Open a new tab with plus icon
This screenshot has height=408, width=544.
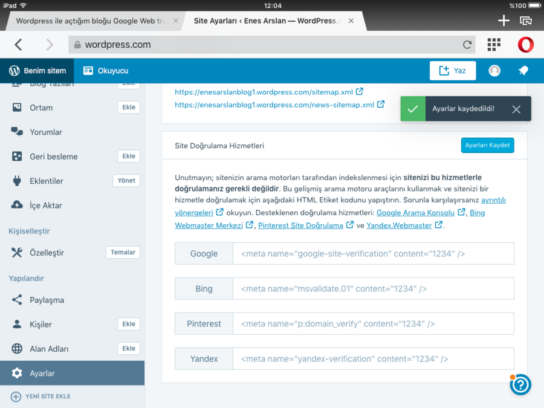click(504, 21)
